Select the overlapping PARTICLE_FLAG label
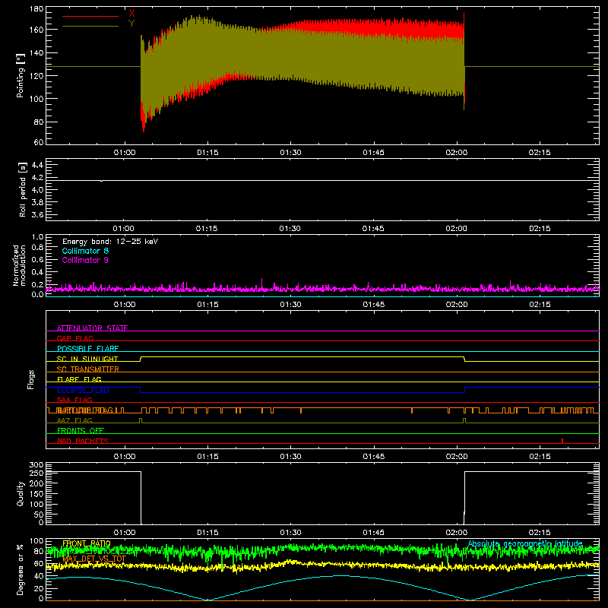Image resolution: width=608 pixels, height=608 pixels. pyautogui.click(x=85, y=410)
